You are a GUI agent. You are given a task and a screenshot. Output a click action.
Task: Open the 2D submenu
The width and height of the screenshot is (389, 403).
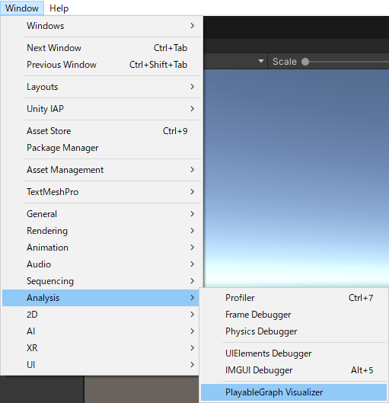[x=100, y=315]
